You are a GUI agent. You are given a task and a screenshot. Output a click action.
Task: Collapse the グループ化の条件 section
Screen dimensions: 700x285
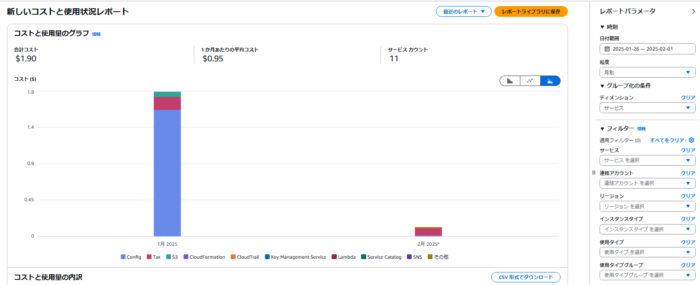tap(625, 85)
